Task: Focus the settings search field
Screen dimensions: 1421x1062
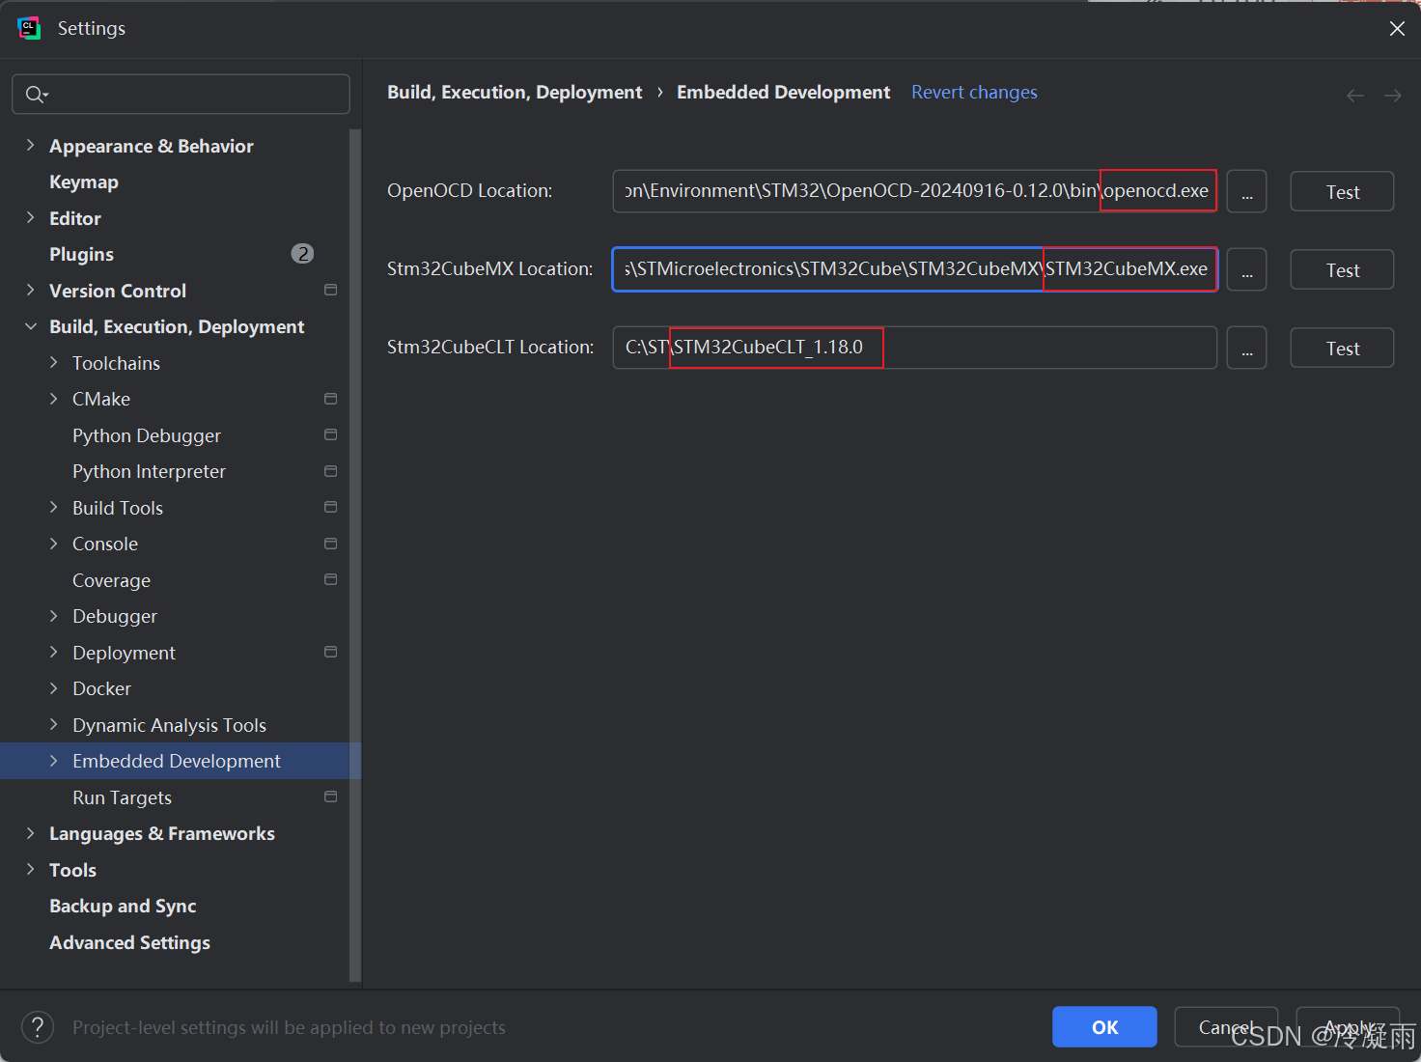Action: point(181,95)
